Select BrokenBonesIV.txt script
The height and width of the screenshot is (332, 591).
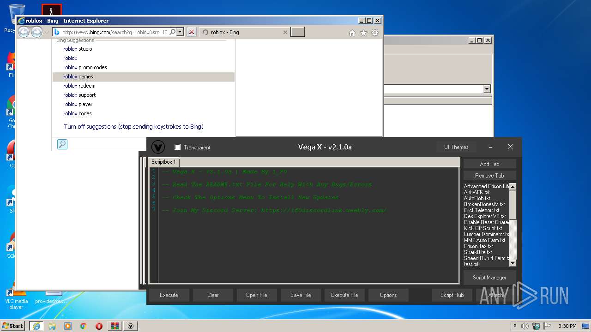pos(484,204)
